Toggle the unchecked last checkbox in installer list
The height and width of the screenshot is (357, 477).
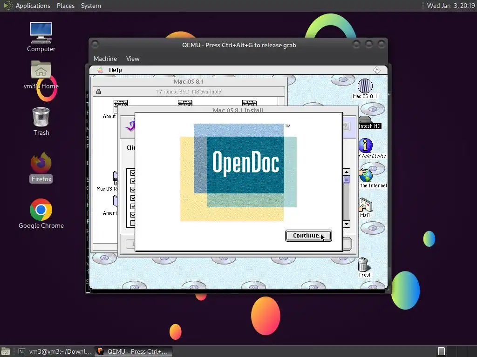tap(133, 223)
